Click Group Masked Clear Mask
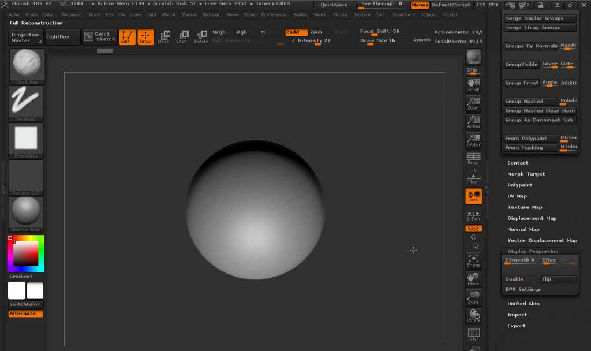This screenshot has height=351, width=591. pyautogui.click(x=540, y=111)
